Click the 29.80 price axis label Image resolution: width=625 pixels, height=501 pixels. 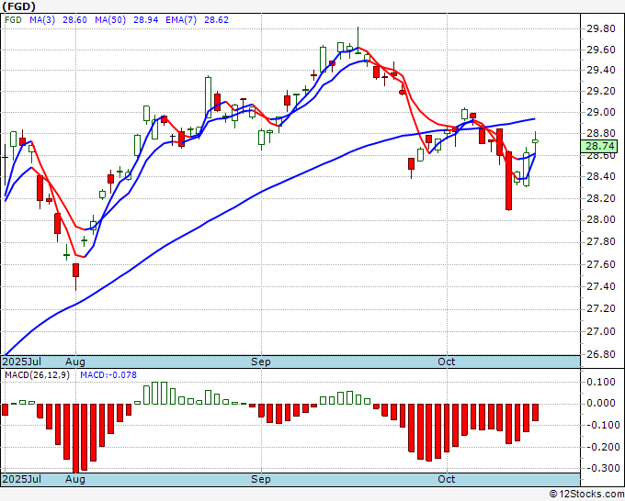click(601, 28)
